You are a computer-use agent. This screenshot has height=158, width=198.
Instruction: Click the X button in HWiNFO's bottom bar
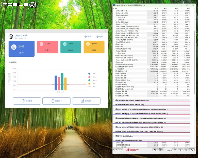(x=192, y=150)
